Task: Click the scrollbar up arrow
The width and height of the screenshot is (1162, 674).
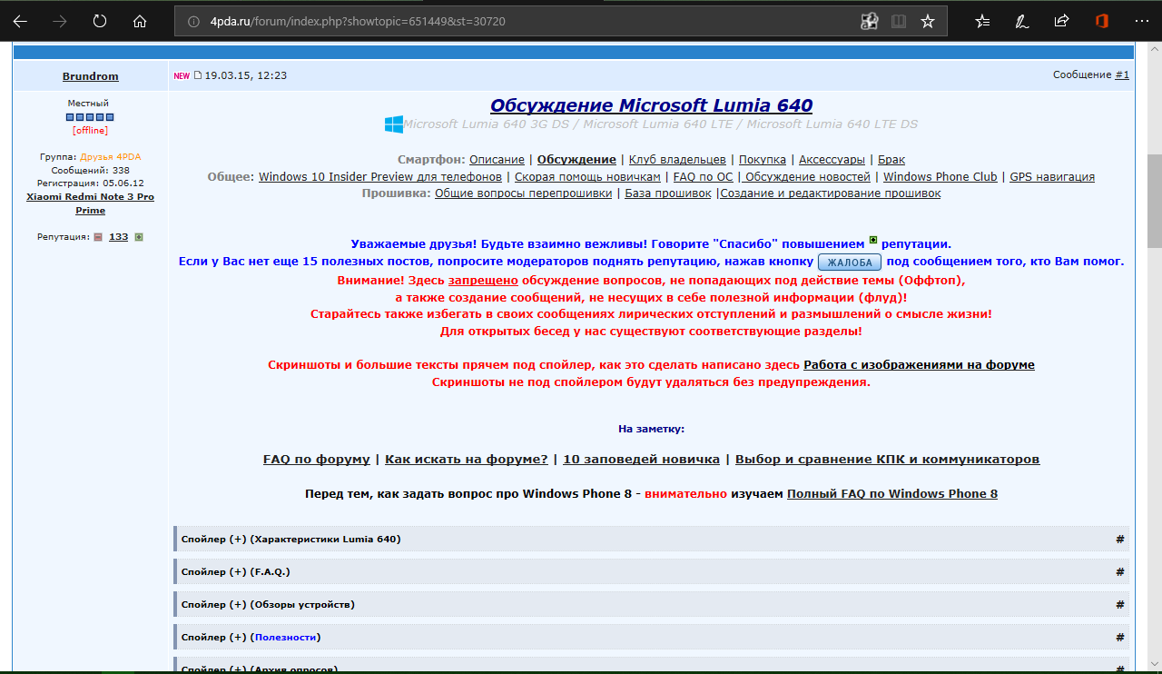Action: (1155, 51)
